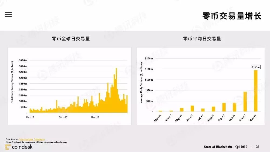Click the page number 75
This screenshot has width=270, height=152.
(257, 147)
